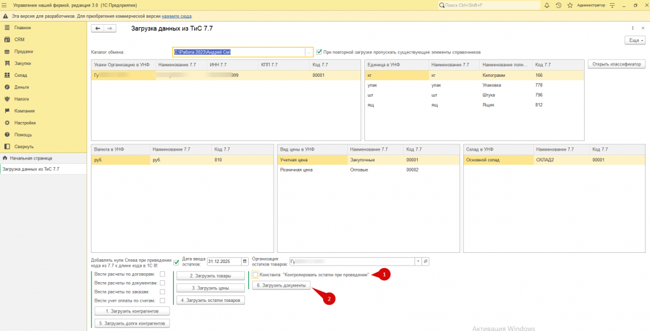Image resolution: width=650 pixels, height=331 pixels.
Task: Click 5. Загрузить долги контрагентов button
Action: coord(132,323)
